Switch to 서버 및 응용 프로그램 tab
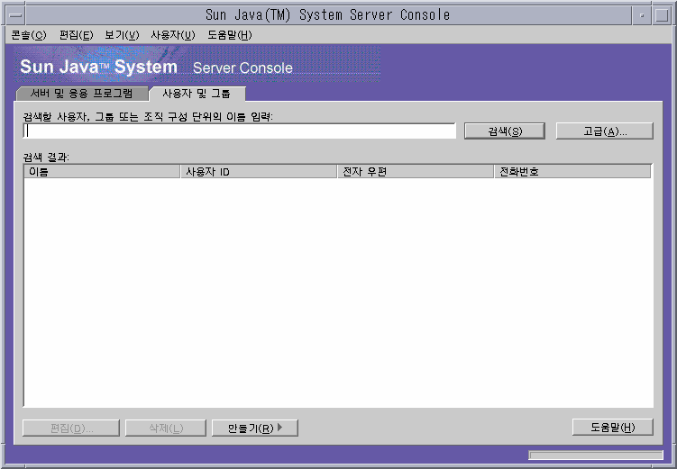This screenshot has width=677, height=469. pyautogui.click(x=82, y=93)
